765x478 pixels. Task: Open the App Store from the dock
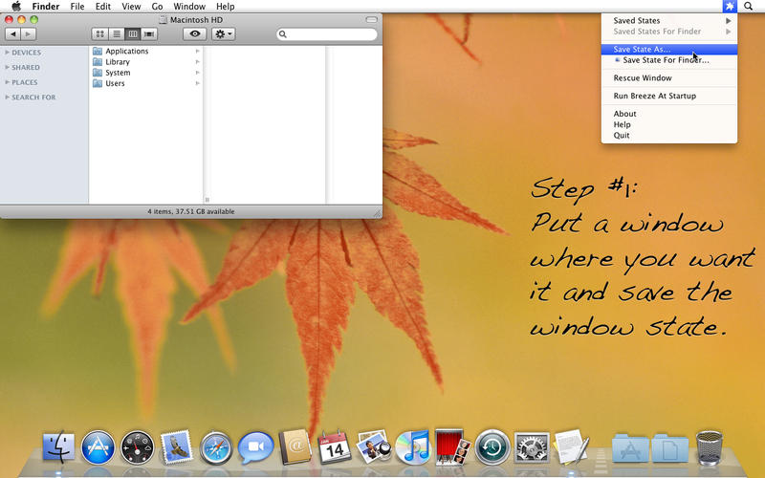[98, 445]
